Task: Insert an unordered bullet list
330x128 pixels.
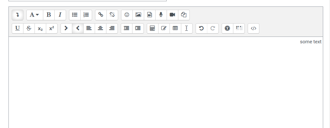Action: pos(75,15)
